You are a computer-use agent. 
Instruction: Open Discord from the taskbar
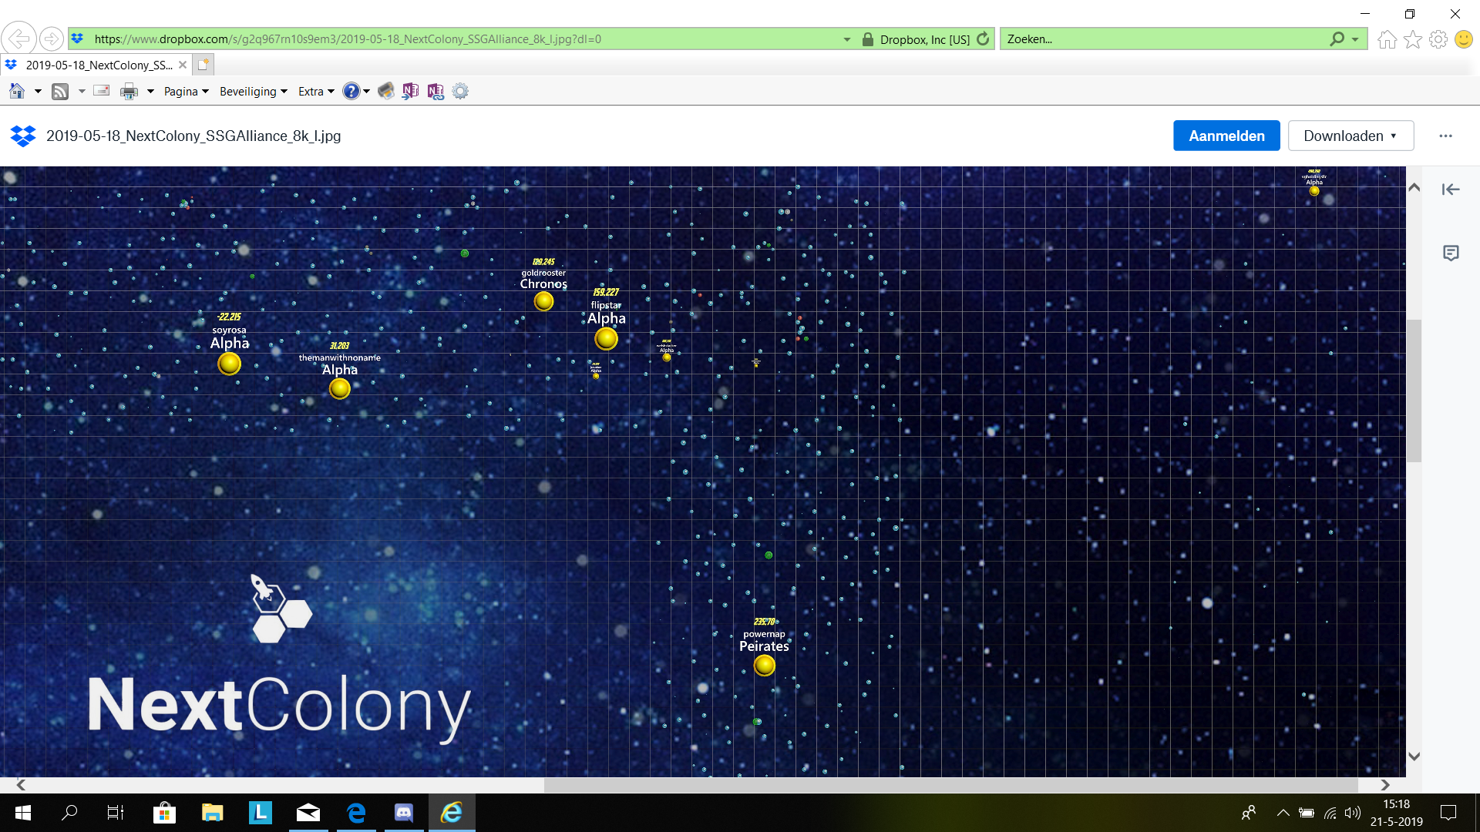point(403,813)
